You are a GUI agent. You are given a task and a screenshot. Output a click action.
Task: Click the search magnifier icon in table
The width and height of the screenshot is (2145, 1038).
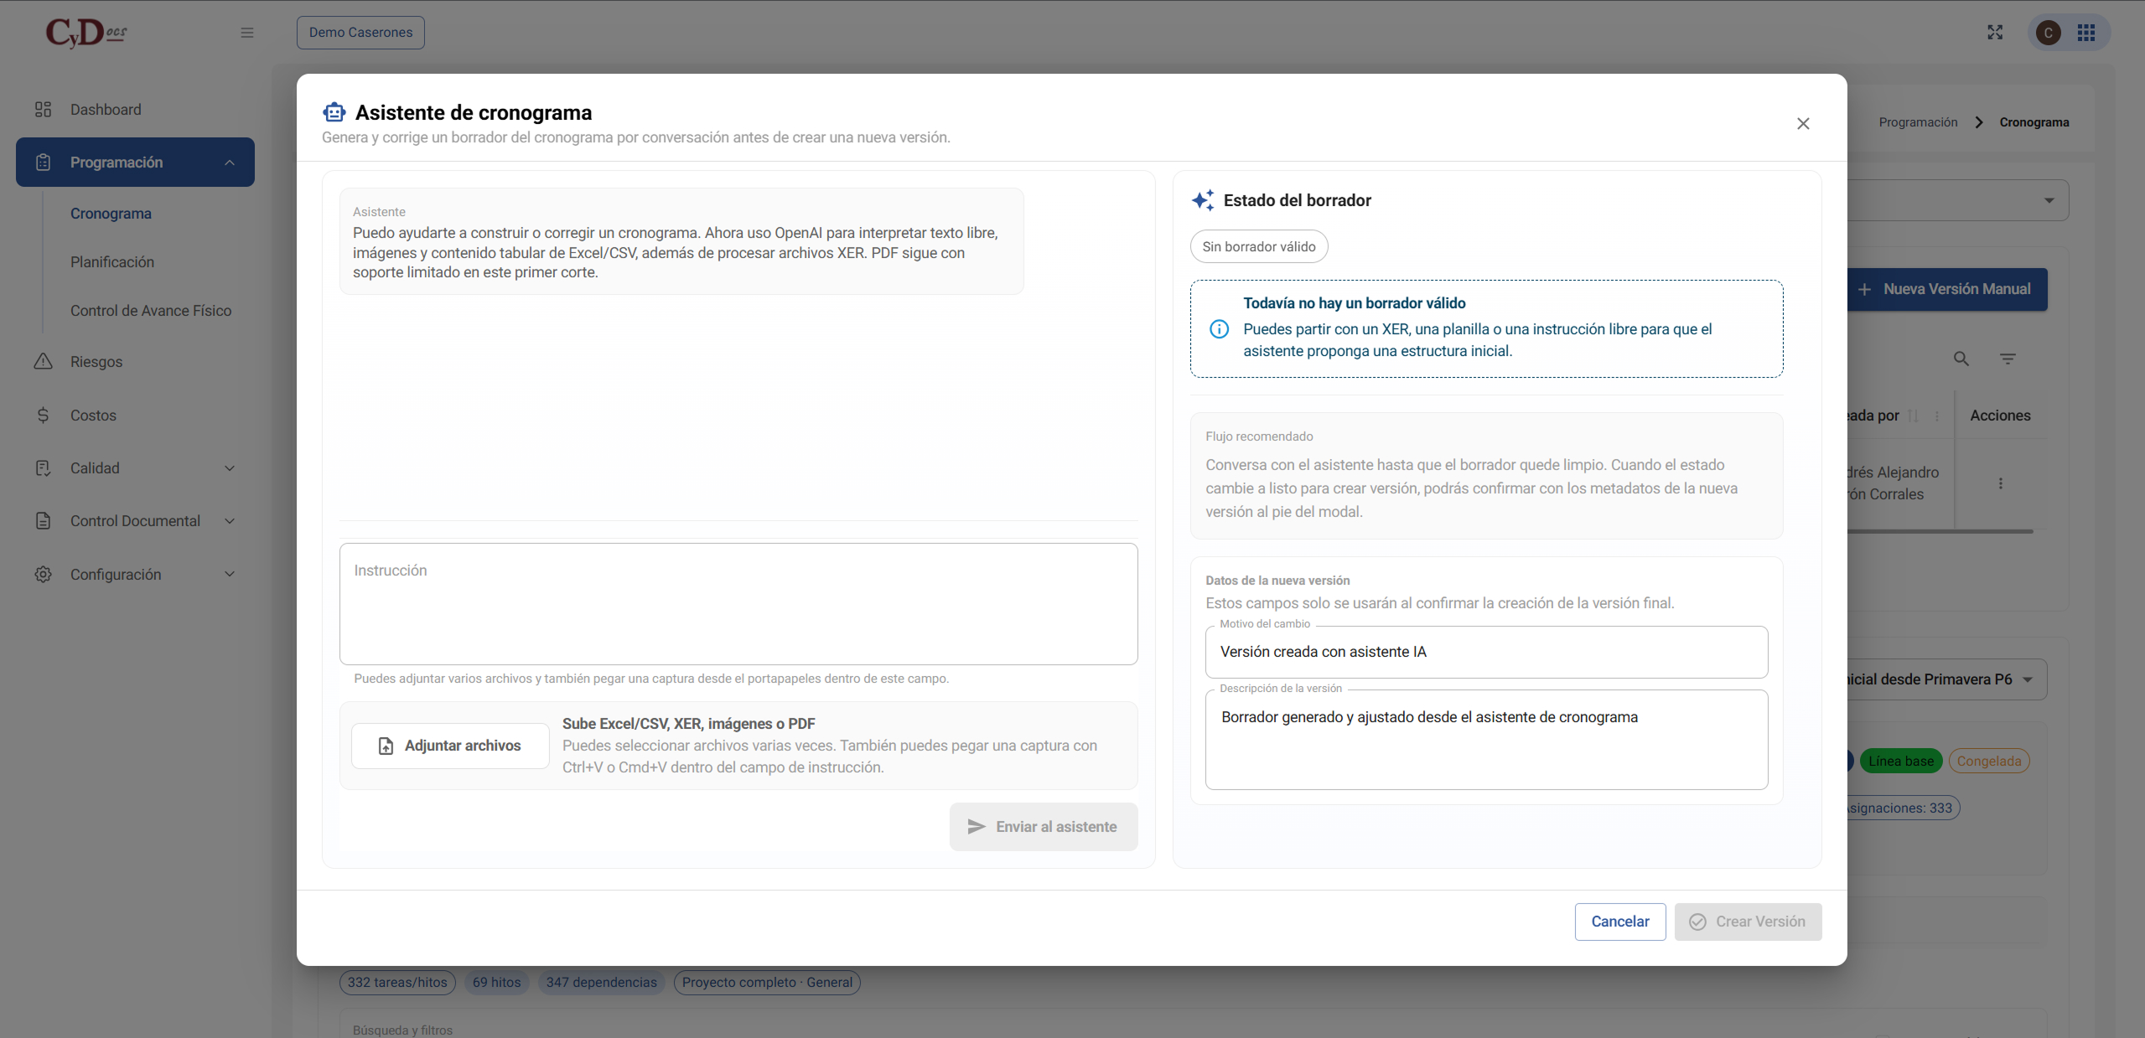(x=1961, y=359)
